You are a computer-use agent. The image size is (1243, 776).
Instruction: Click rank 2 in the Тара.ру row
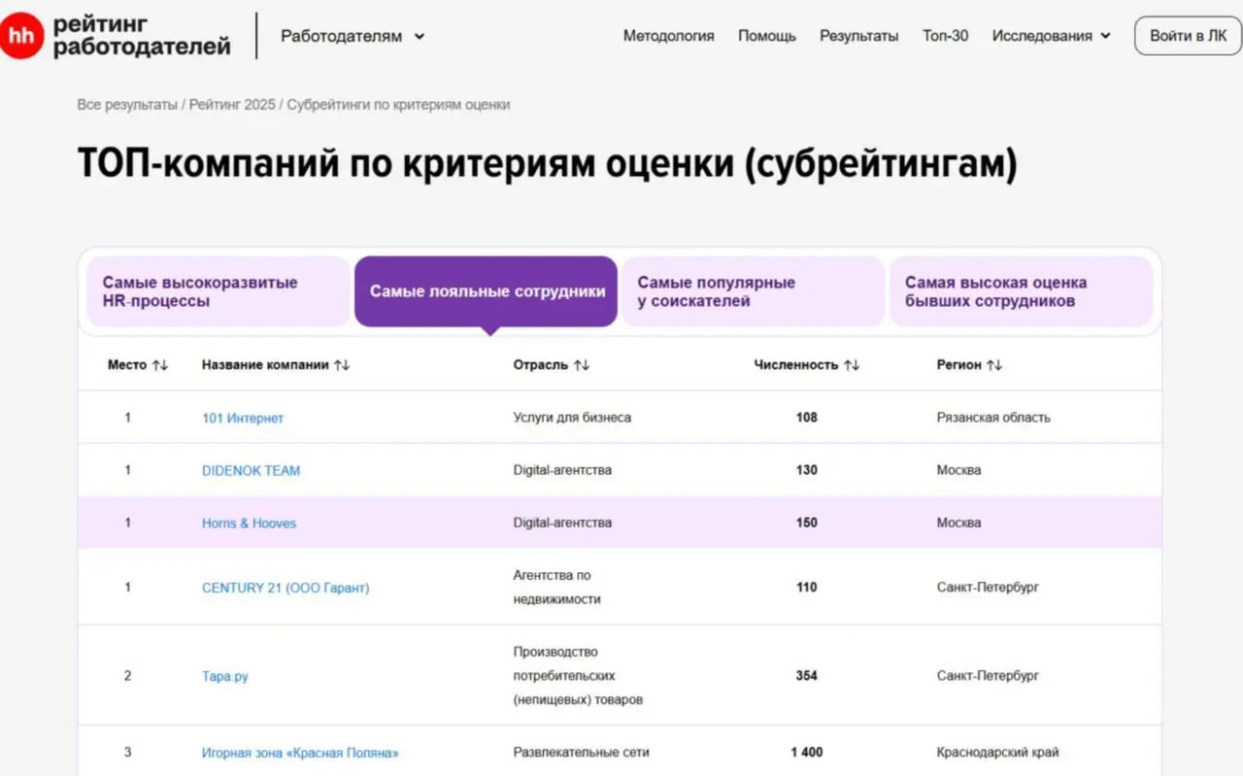127,676
